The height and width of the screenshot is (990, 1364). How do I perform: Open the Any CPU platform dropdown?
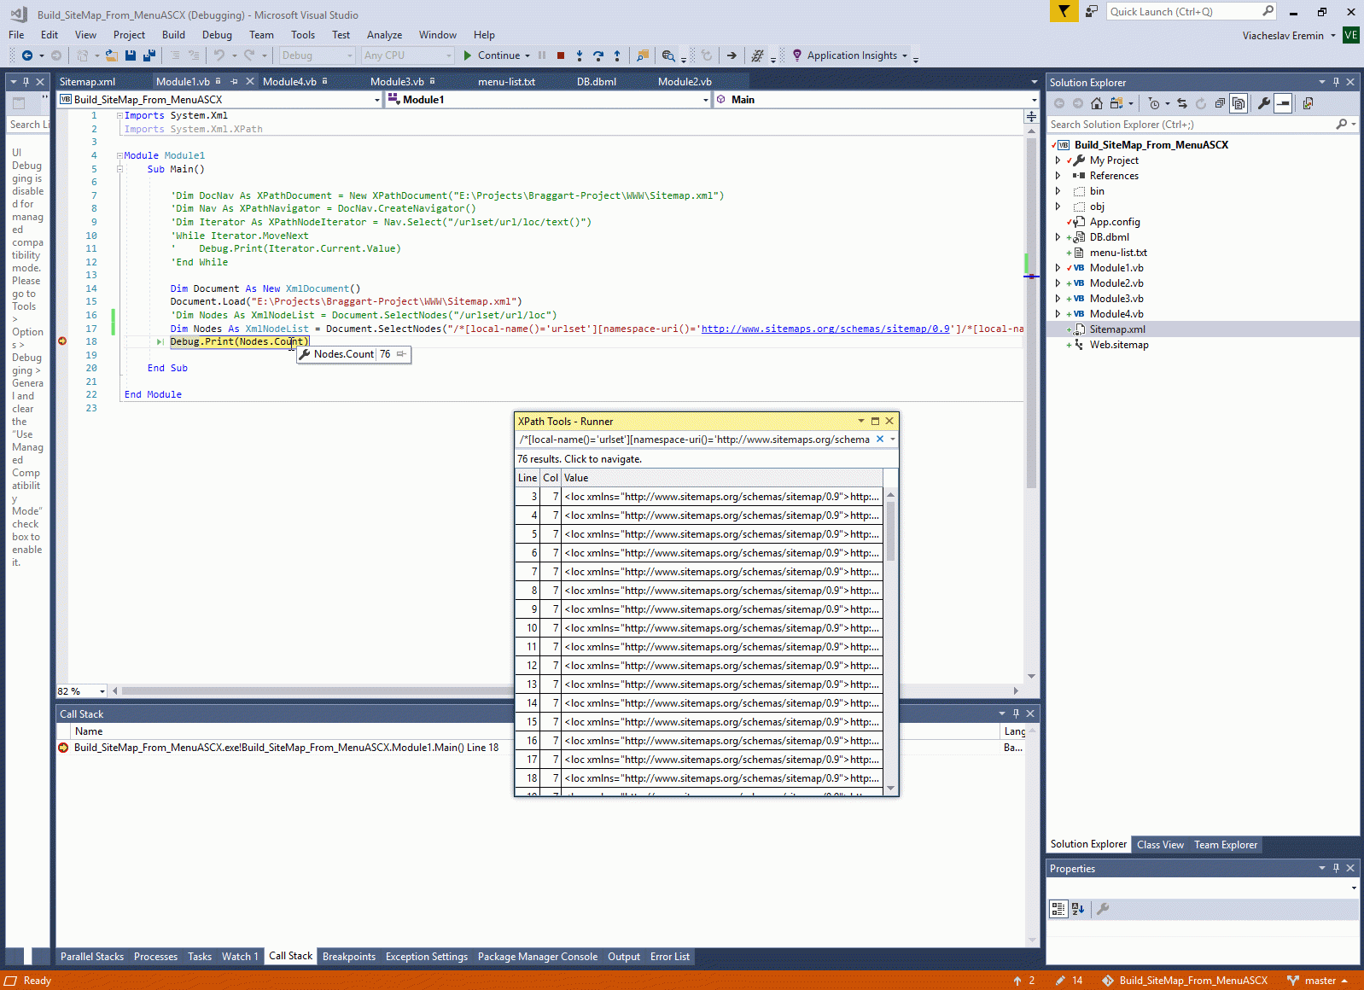coord(408,55)
